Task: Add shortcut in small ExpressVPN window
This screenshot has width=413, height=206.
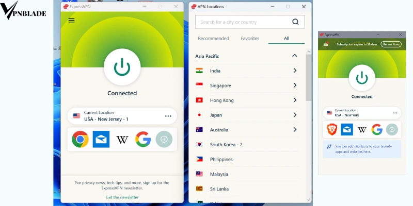Action: click(392, 130)
